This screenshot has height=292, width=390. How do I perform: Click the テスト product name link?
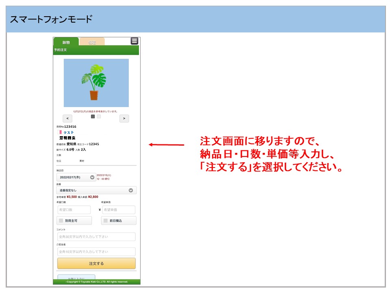(69, 132)
